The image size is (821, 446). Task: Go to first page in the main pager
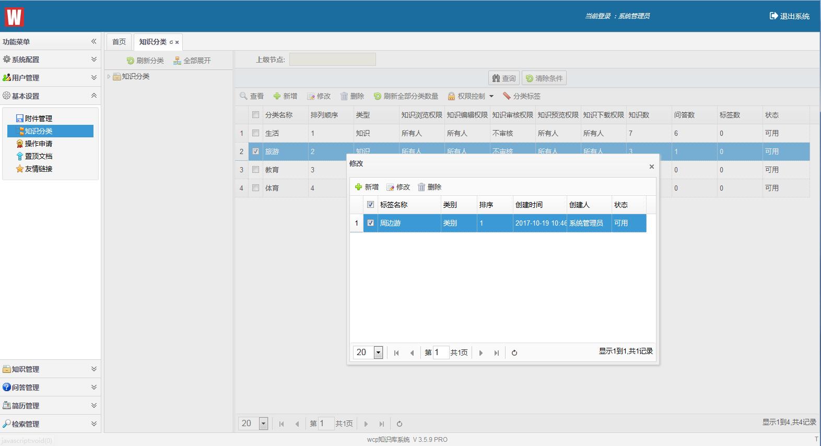click(x=282, y=424)
